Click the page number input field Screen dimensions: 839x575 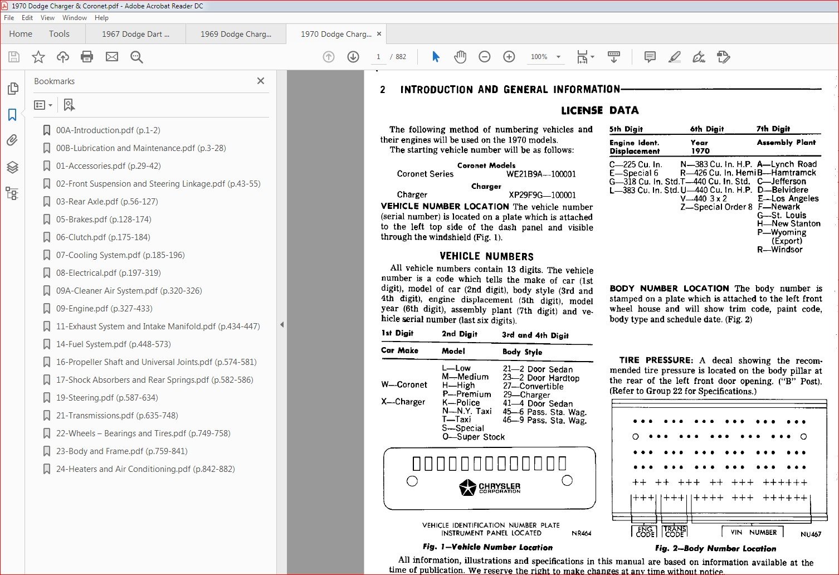pos(378,57)
